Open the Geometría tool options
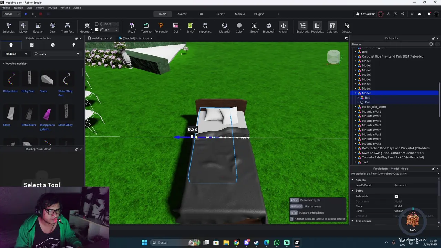 87,28
